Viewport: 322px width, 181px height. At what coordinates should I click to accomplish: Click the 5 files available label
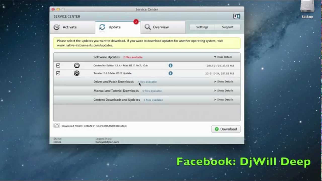pyautogui.click(x=152, y=91)
